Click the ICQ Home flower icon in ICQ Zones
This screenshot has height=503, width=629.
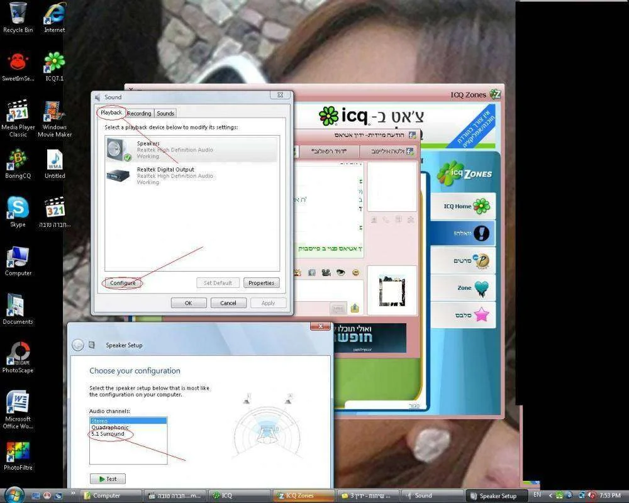(481, 206)
